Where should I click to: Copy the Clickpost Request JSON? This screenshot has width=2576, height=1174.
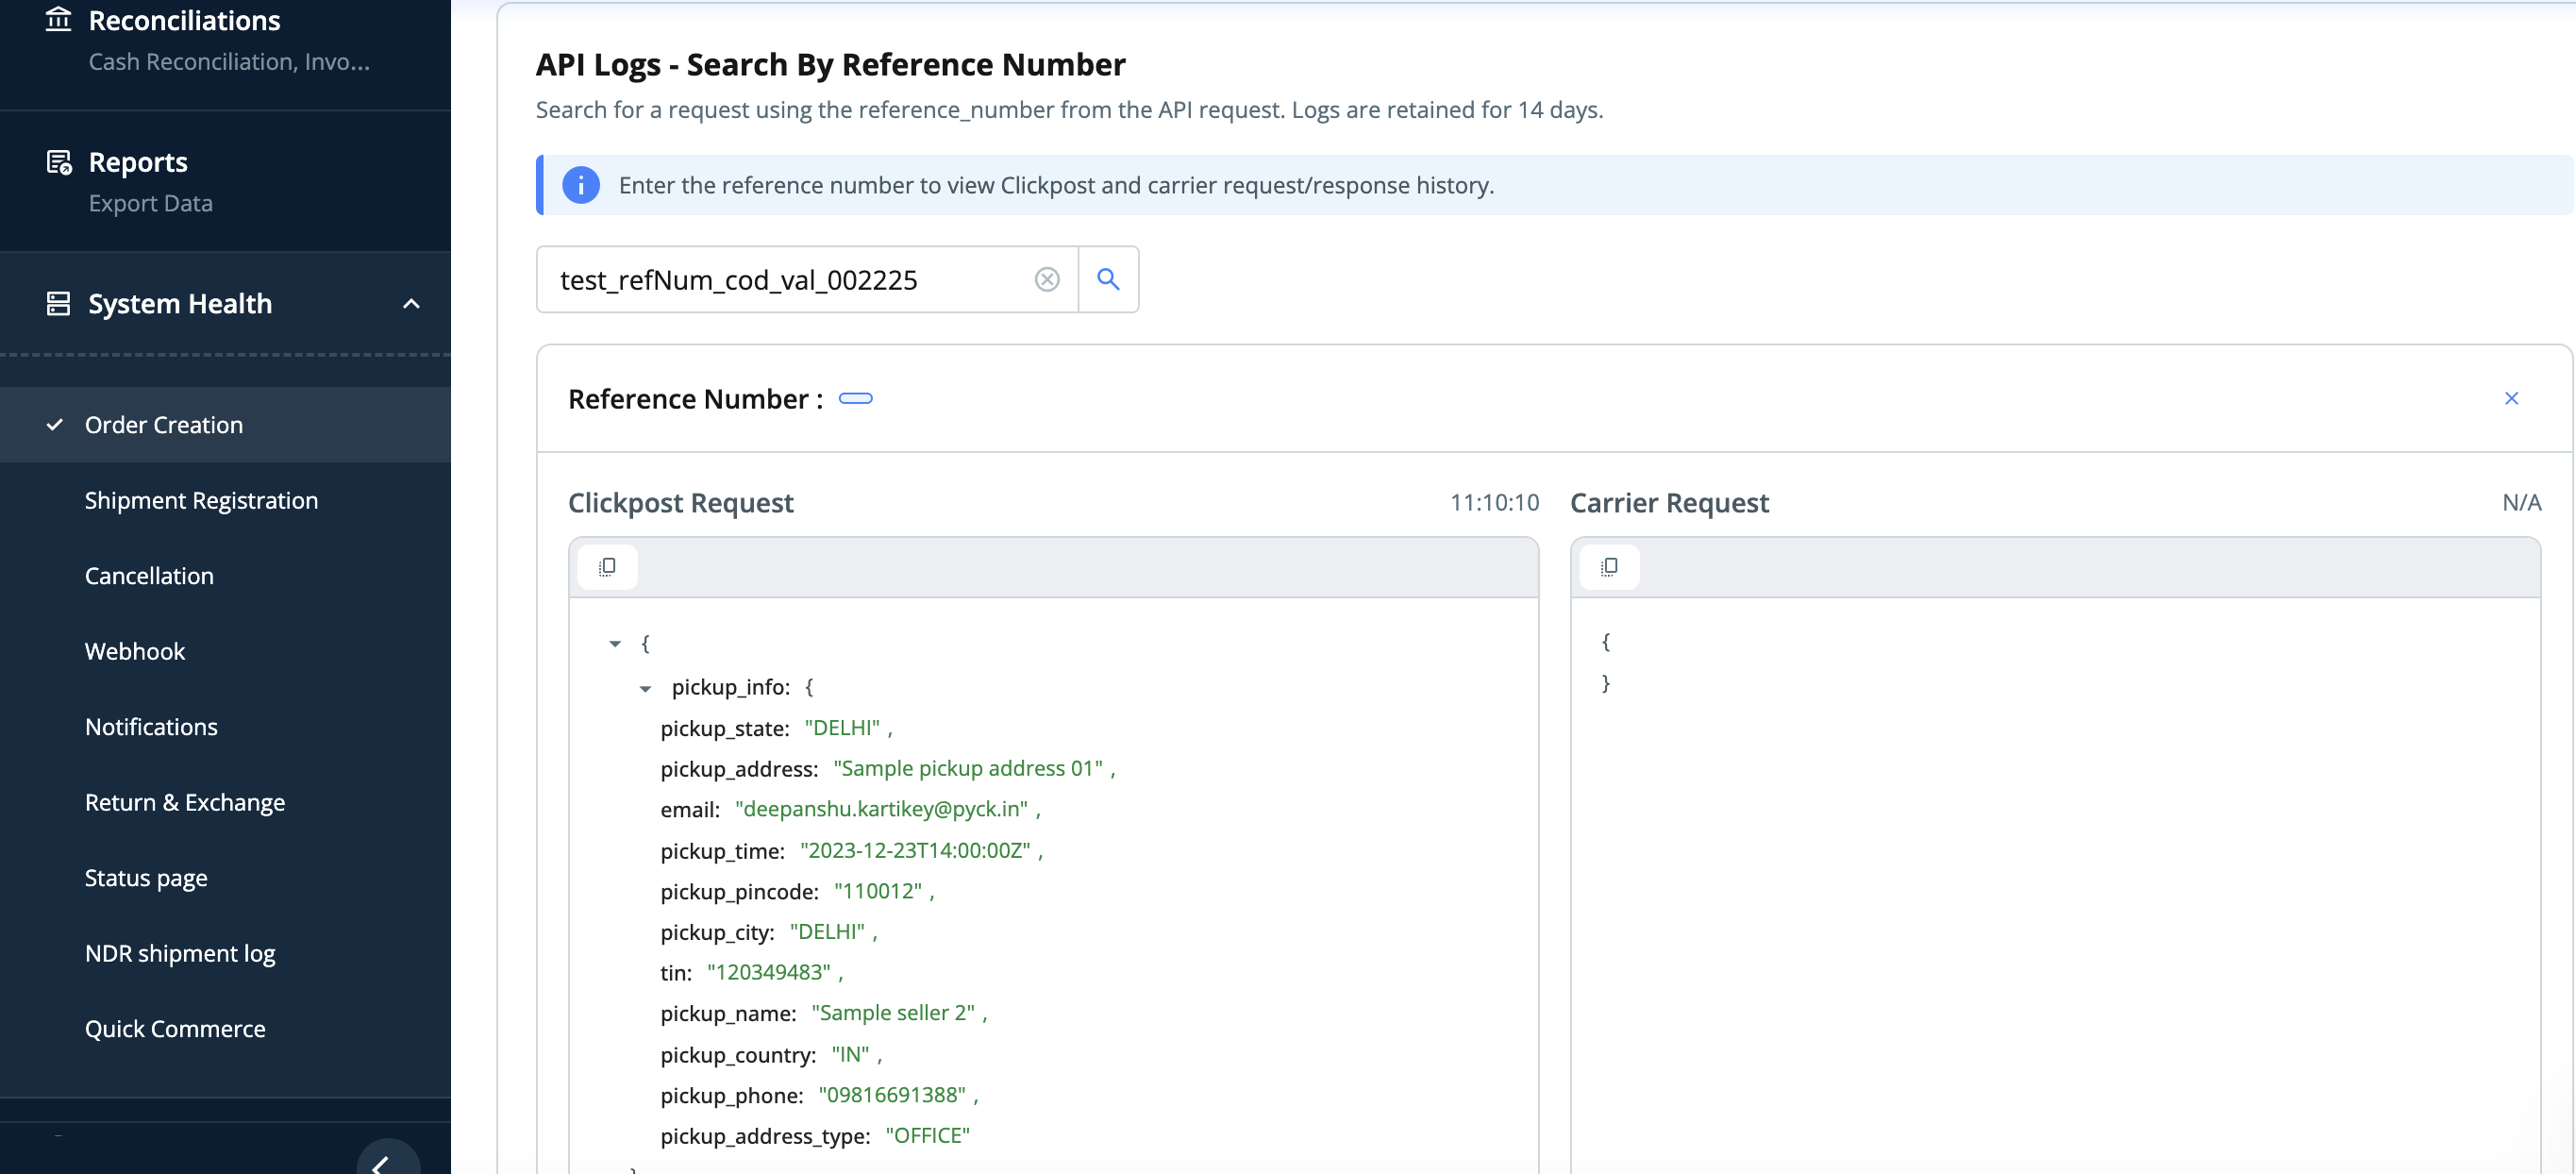click(x=607, y=567)
